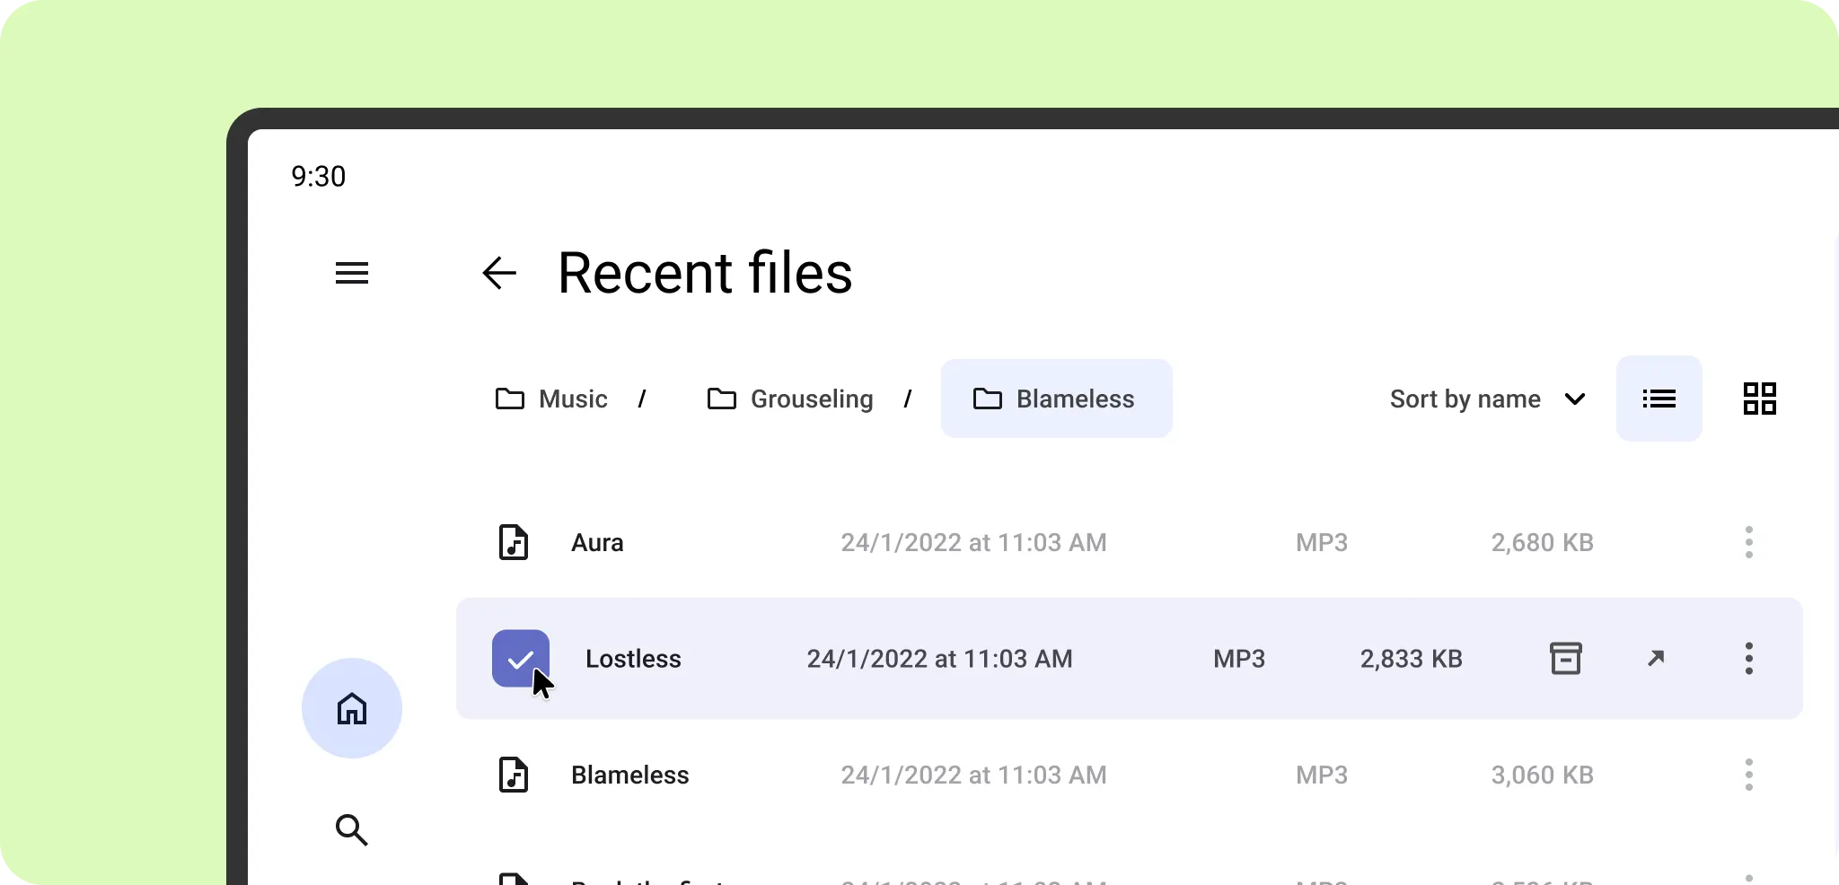
Task: Select the Blameless breadcrumb folder chip
Action: click(x=1056, y=399)
